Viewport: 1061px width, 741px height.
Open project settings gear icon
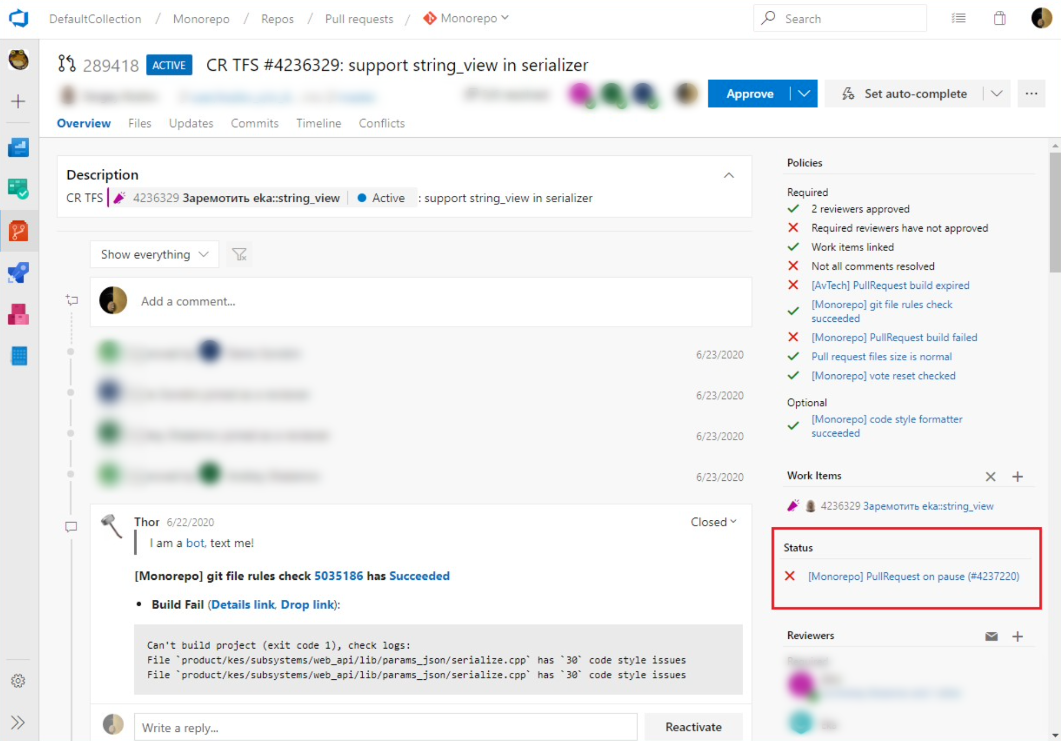point(18,680)
